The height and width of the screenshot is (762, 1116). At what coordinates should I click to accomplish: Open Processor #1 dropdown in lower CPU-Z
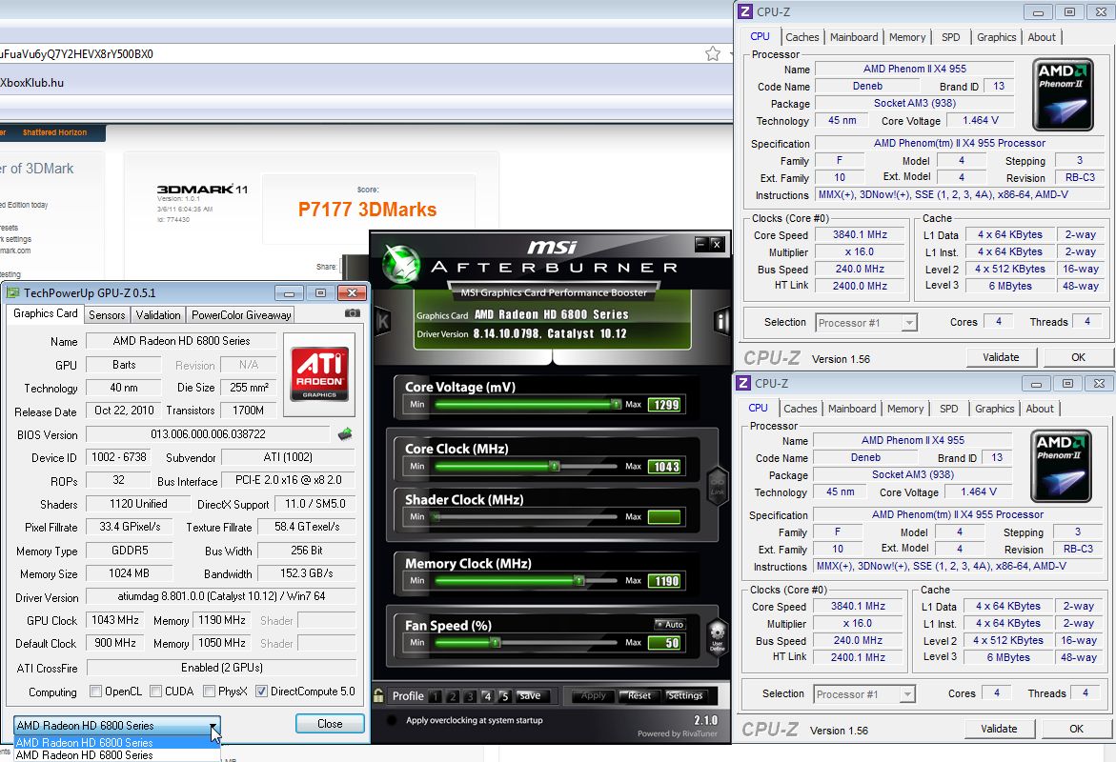point(864,693)
